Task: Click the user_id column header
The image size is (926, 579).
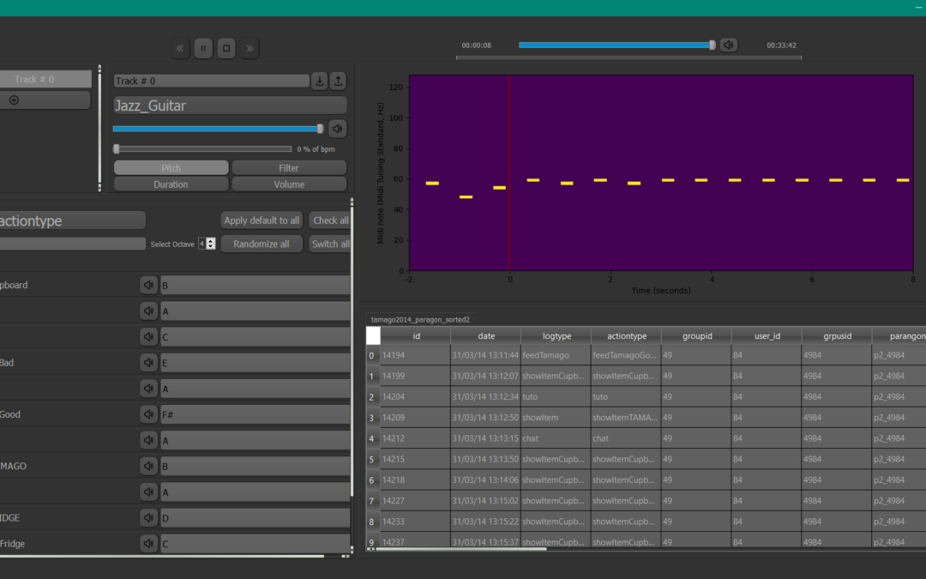Action: click(767, 335)
